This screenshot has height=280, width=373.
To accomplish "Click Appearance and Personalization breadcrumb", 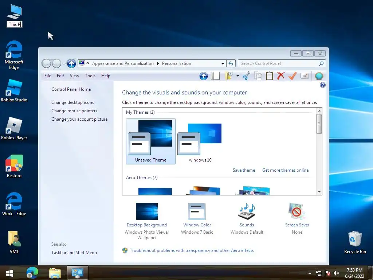I will click(123, 63).
